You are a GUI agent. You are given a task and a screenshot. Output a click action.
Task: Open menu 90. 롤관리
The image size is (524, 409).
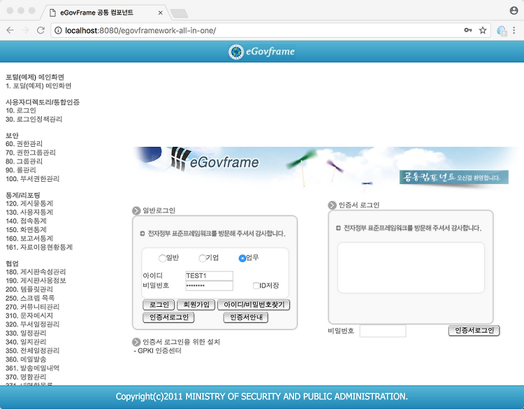tap(21, 170)
